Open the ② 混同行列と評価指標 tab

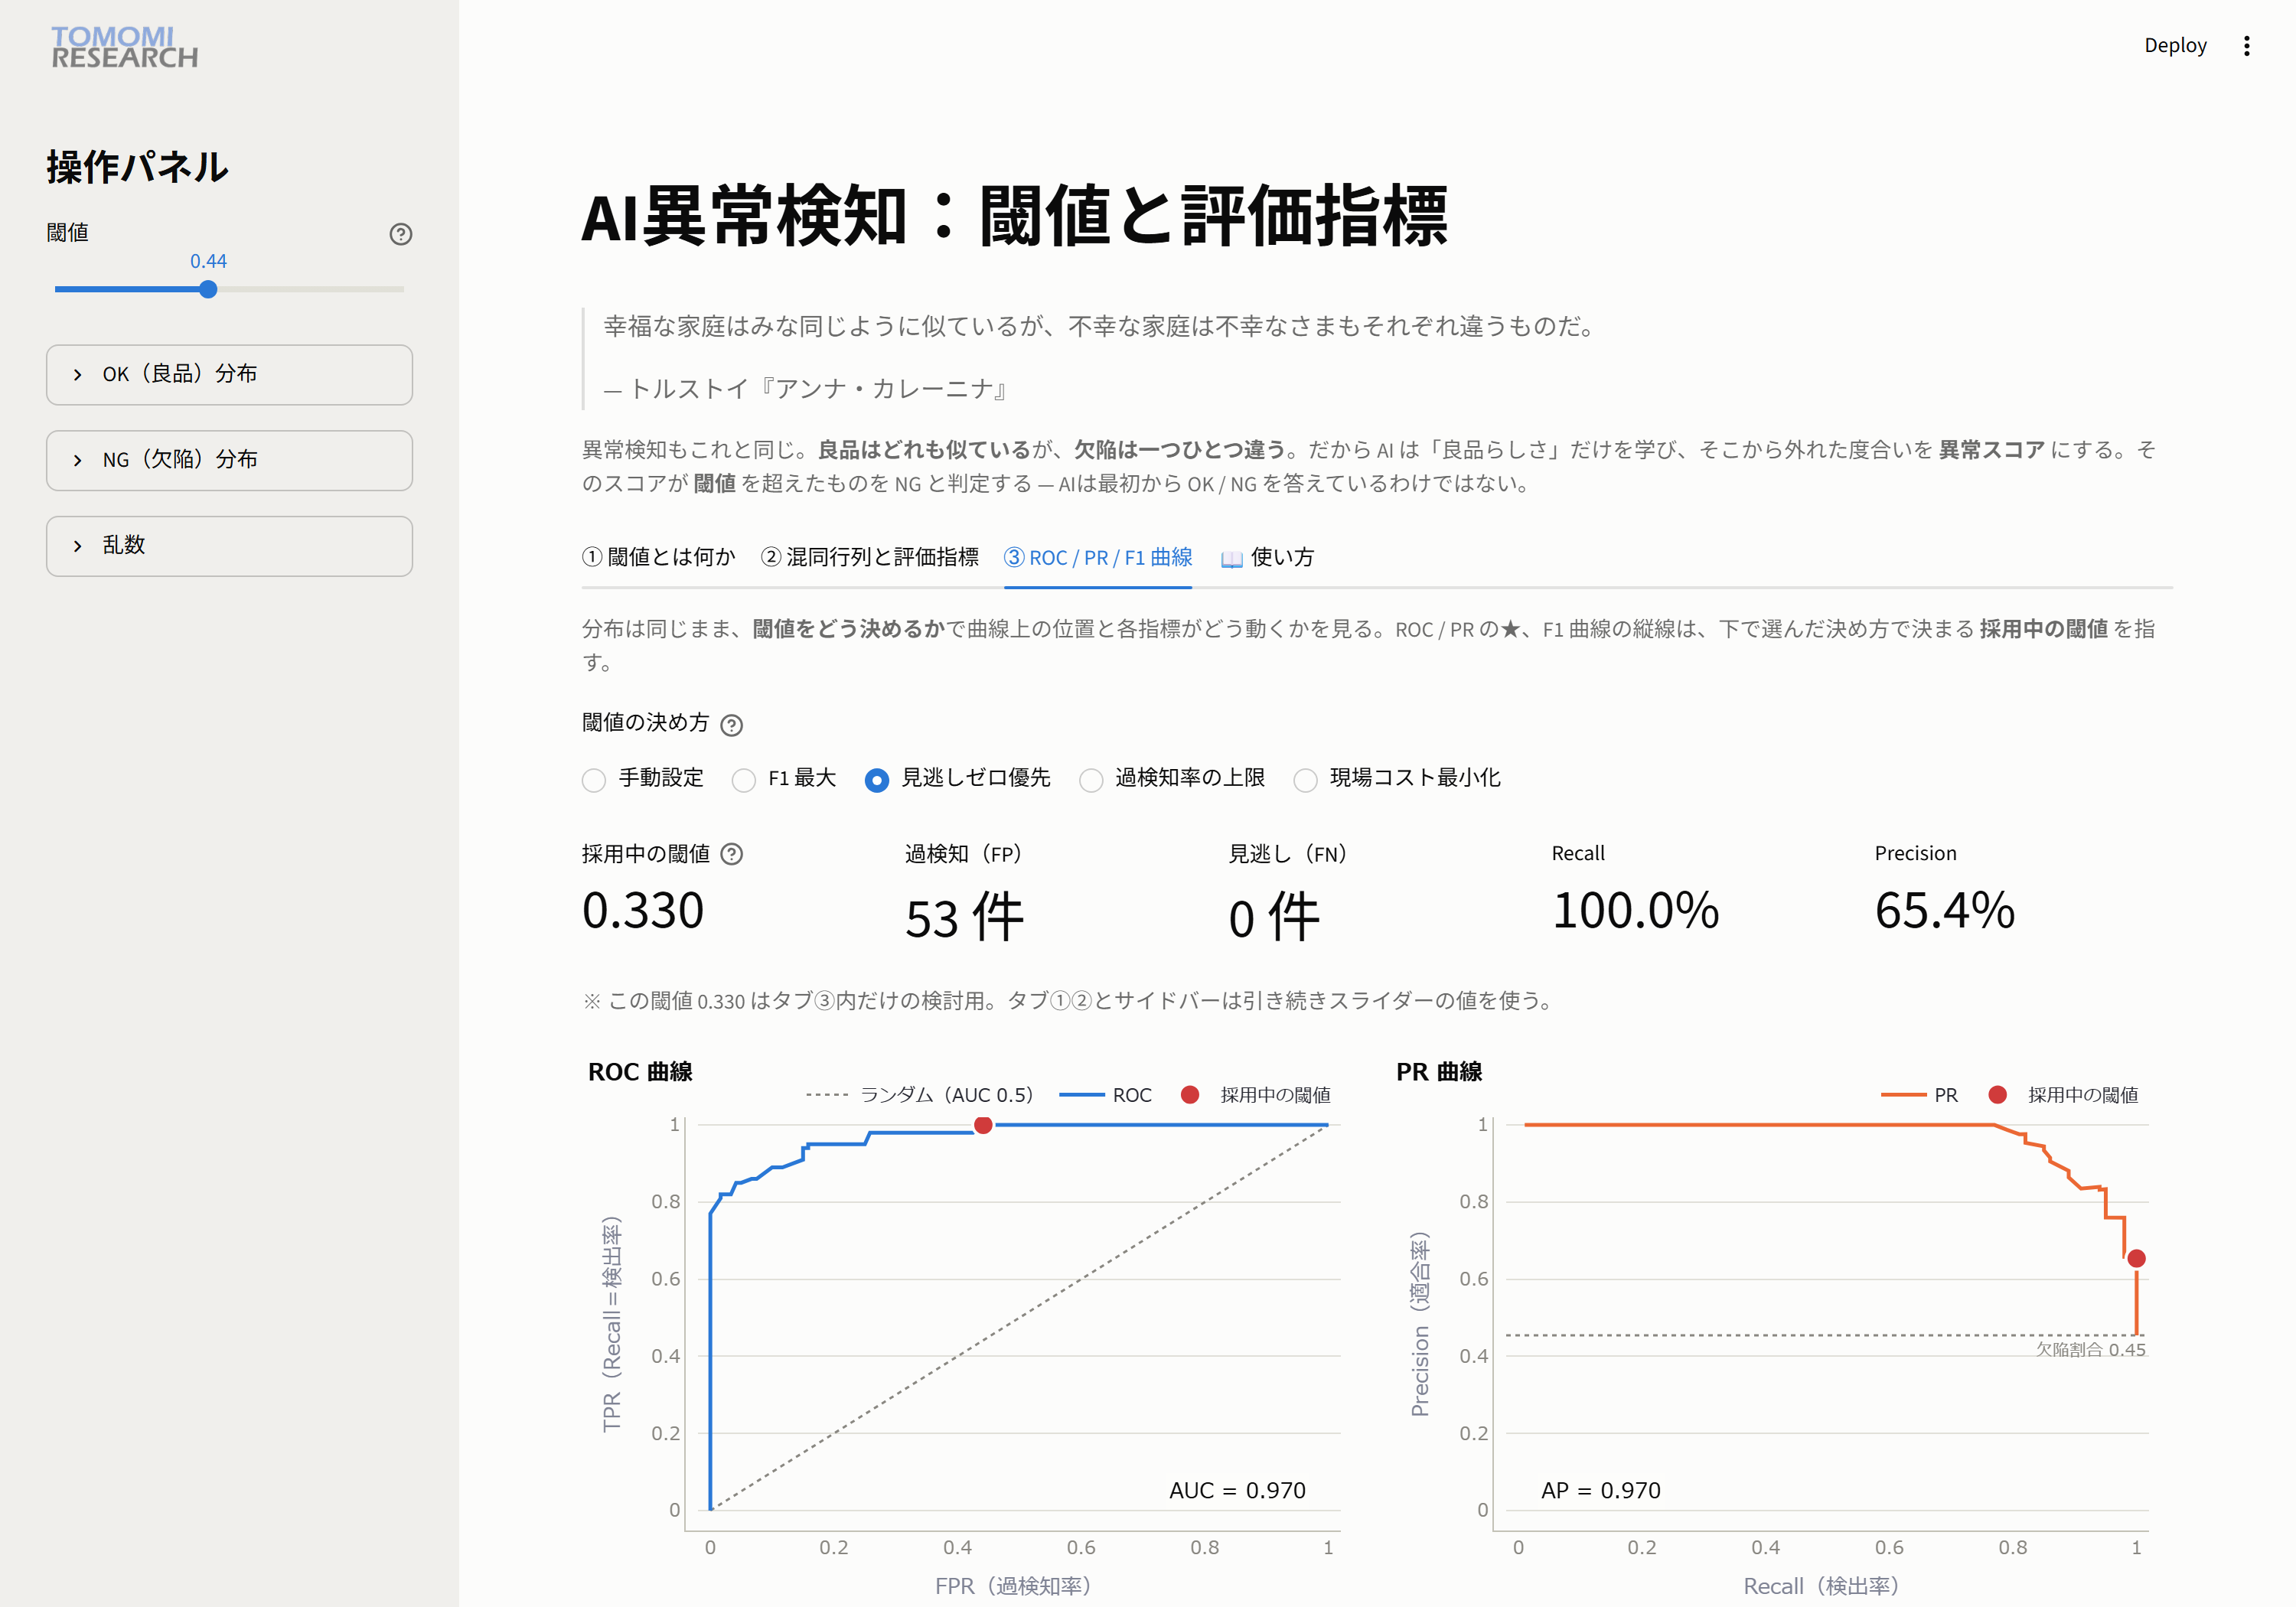[x=870, y=557]
